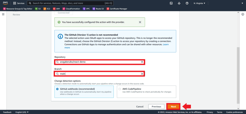Open the N. Virginia region dropdown
The height and width of the screenshot is (114, 246).
(x=199, y=3)
